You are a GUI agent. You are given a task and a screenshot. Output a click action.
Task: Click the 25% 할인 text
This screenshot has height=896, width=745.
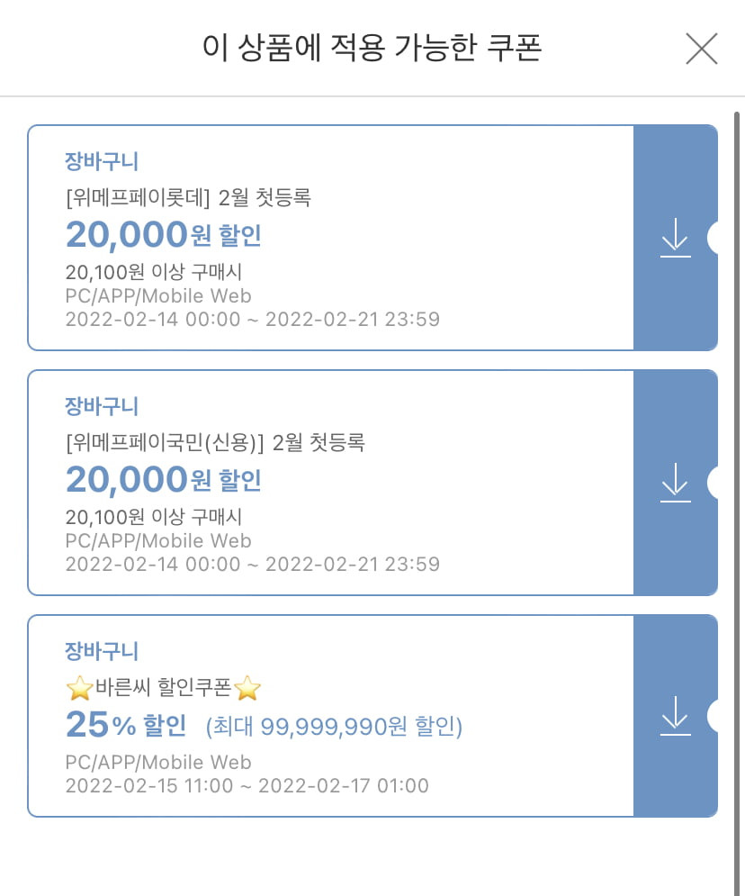click(x=126, y=725)
